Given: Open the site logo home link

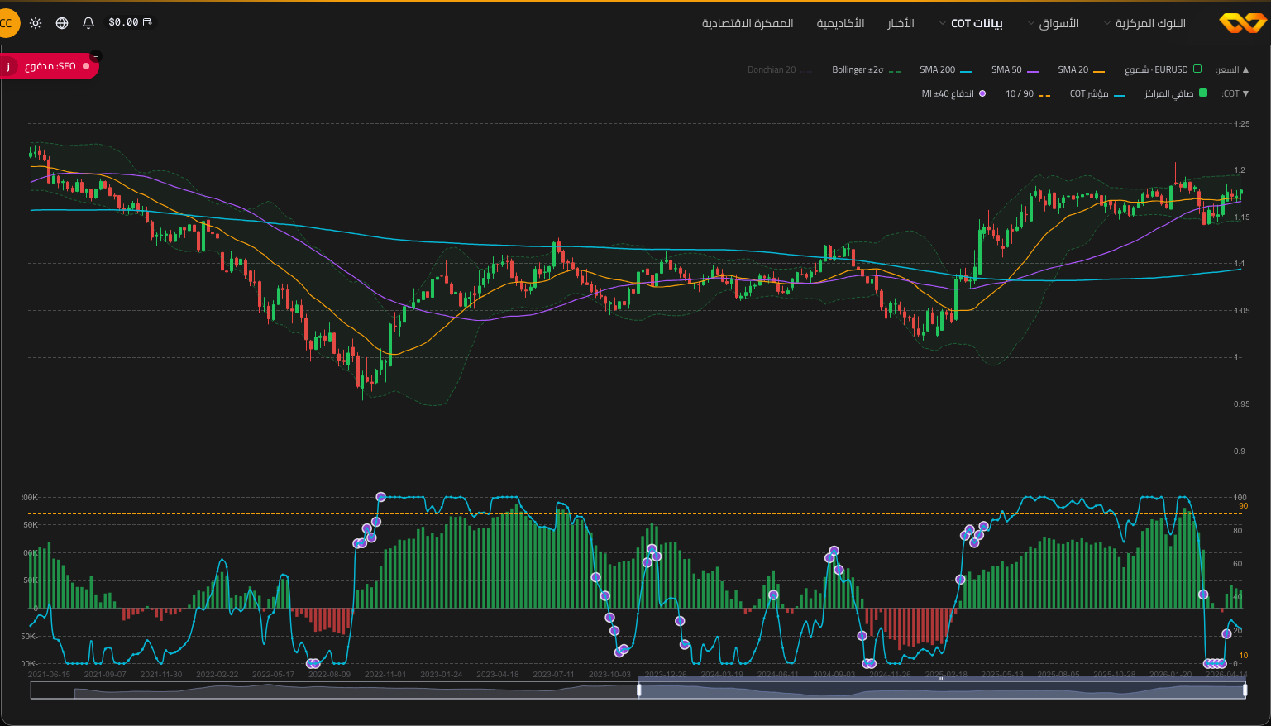Looking at the screenshot, I should [1242, 23].
